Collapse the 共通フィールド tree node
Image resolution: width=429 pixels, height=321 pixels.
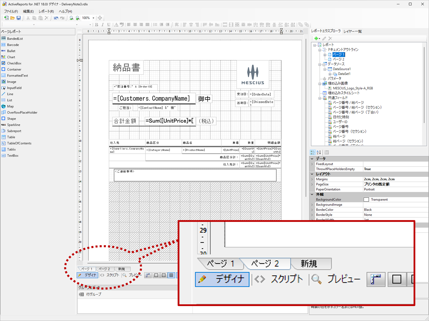tap(320, 98)
